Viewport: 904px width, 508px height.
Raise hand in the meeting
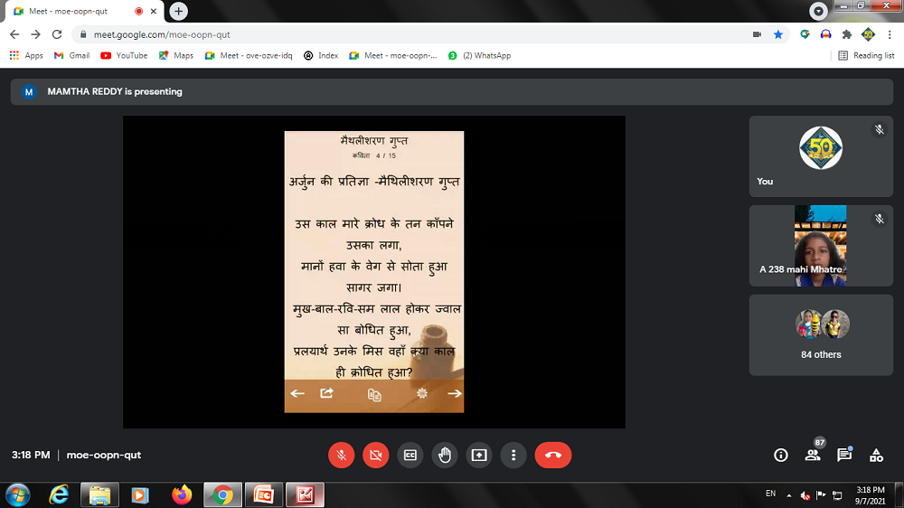[445, 456]
